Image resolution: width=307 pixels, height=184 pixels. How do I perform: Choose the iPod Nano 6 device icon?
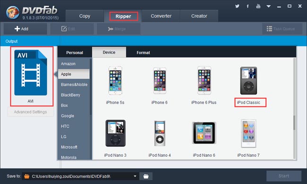(x=204, y=133)
